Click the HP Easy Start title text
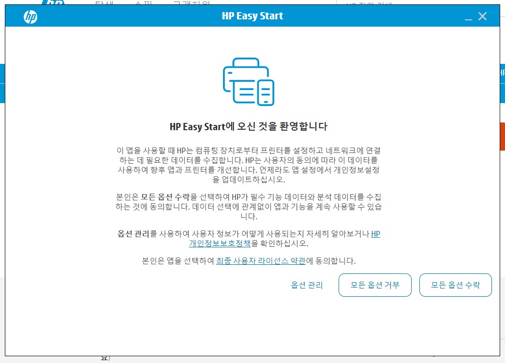 [x=252, y=15]
